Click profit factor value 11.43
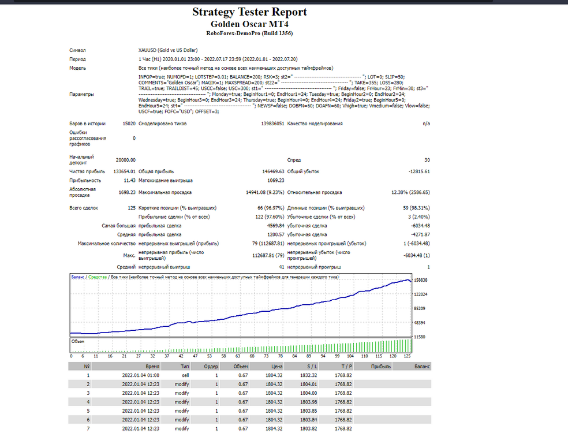The width and height of the screenshot is (568, 433). click(129, 181)
